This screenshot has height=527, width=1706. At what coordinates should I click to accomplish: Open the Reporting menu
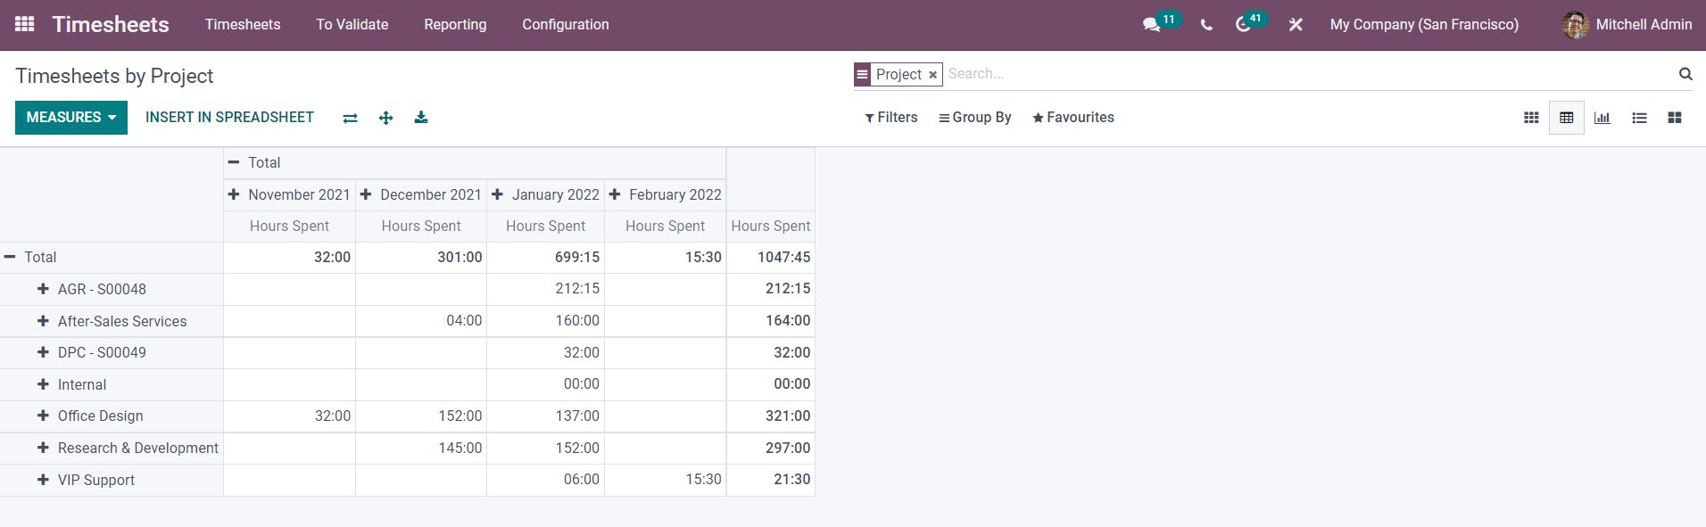[x=455, y=25]
